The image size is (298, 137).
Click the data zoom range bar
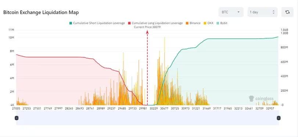click(147, 118)
